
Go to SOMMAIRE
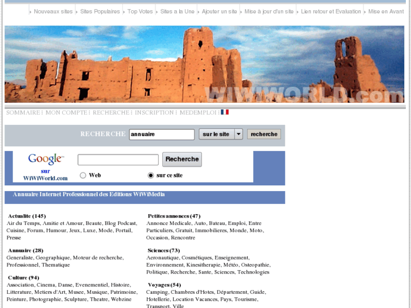pyautogui.click(x=23, y=112)
